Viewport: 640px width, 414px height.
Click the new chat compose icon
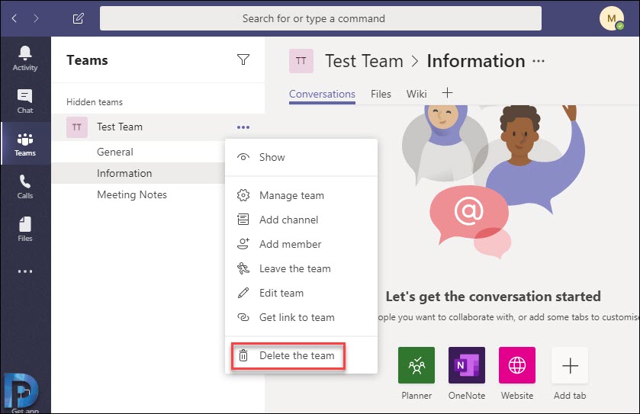coord(79,18)
